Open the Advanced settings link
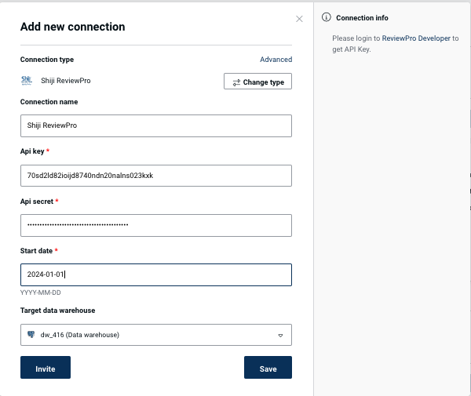The width and height of the screenshot is (471, 396). point(276,60)
